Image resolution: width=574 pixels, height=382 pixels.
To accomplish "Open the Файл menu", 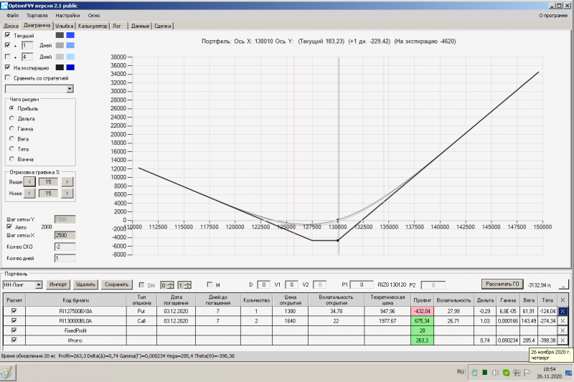I will [12, 15].
